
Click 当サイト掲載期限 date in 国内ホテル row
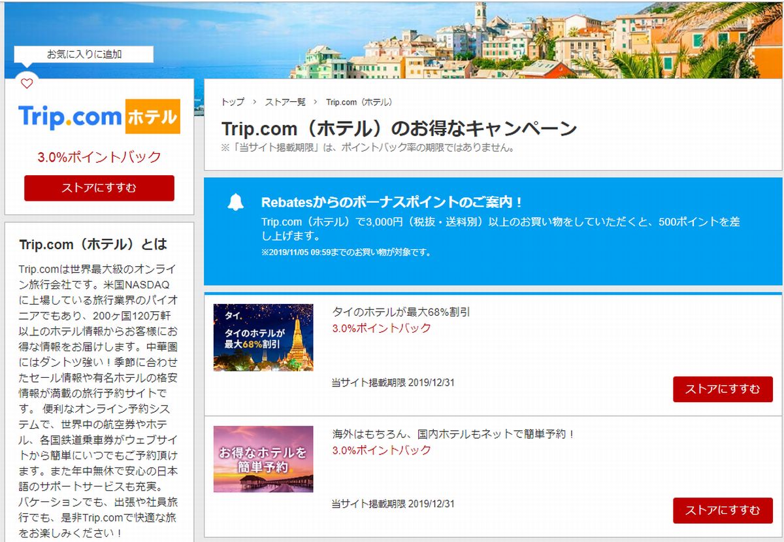point(393,504)
